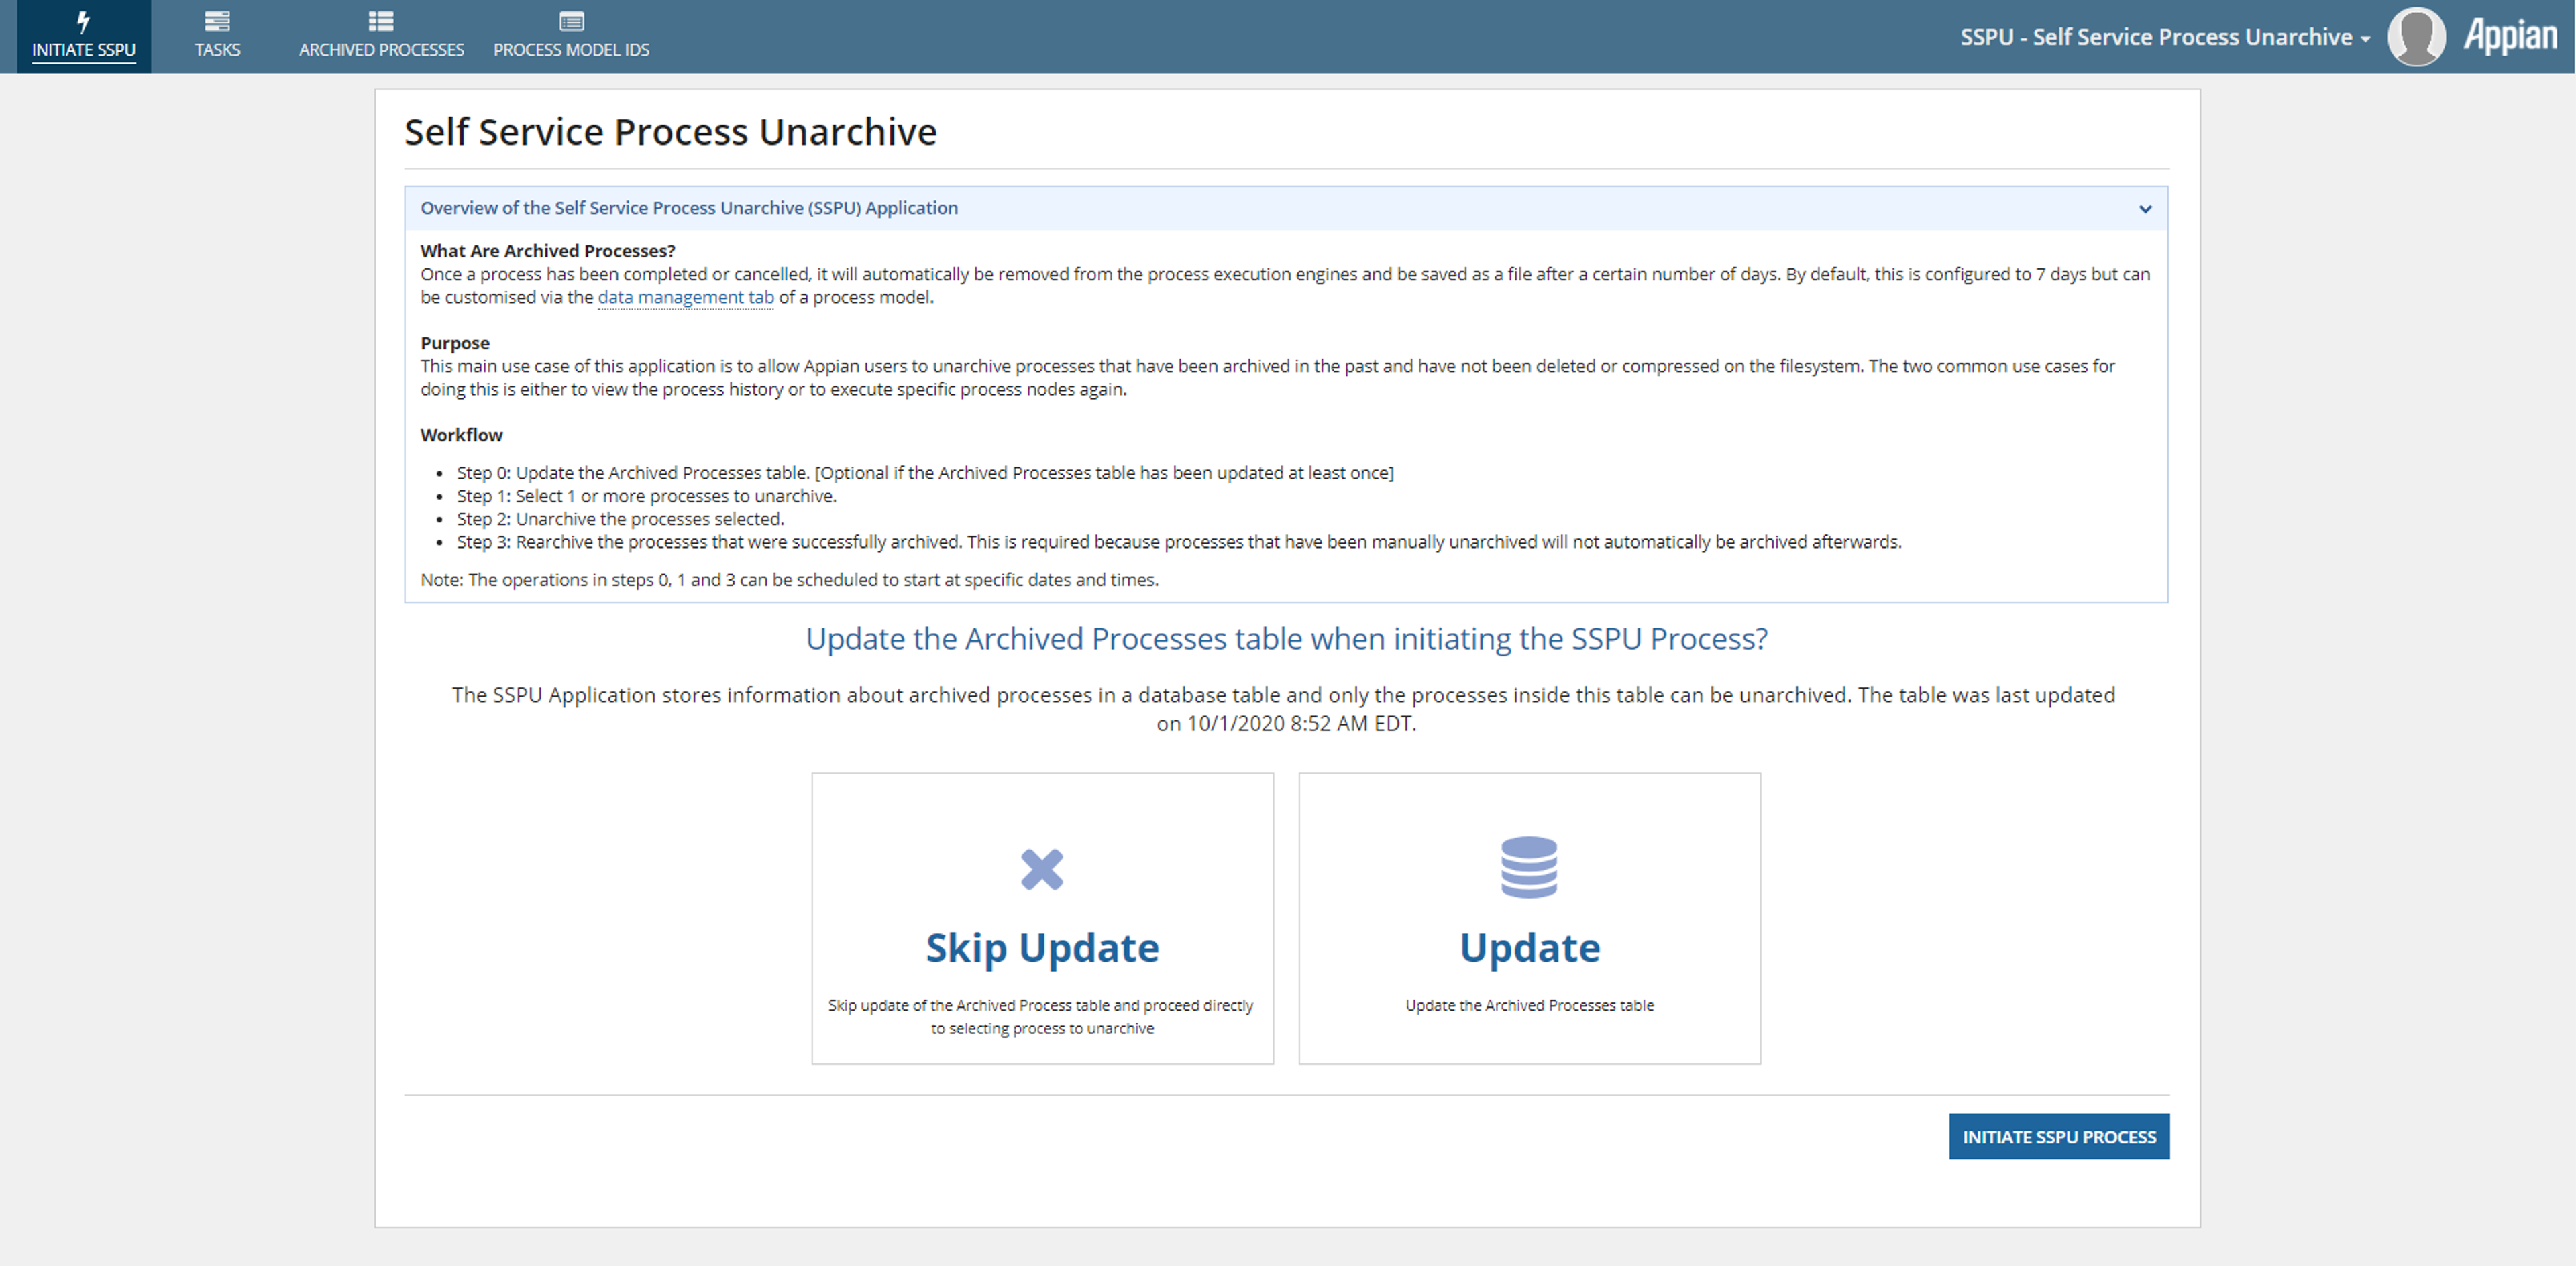Click the Process Model IDs table icon

[571, 21]
